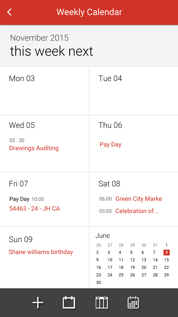Viewport: 178px width, 317px height.
Task: Add new event with plus icon
Action: [38, 303]
